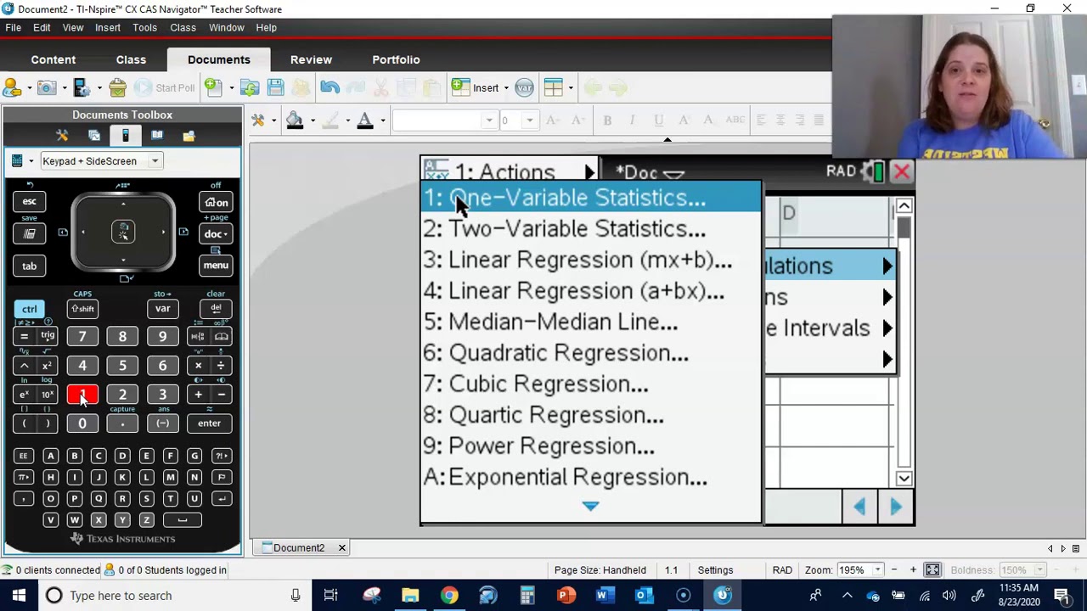The image size is (1087, 611).
Task: Click the touchpad center on the handheld
Action: pos(123,231)
